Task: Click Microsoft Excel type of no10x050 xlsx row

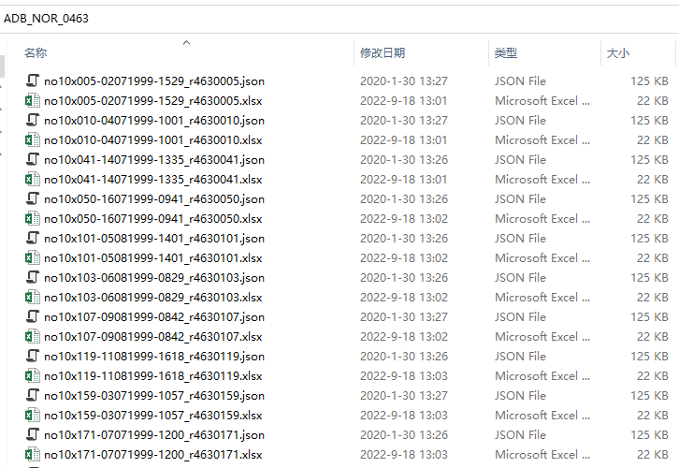Action: coord(542,218)
